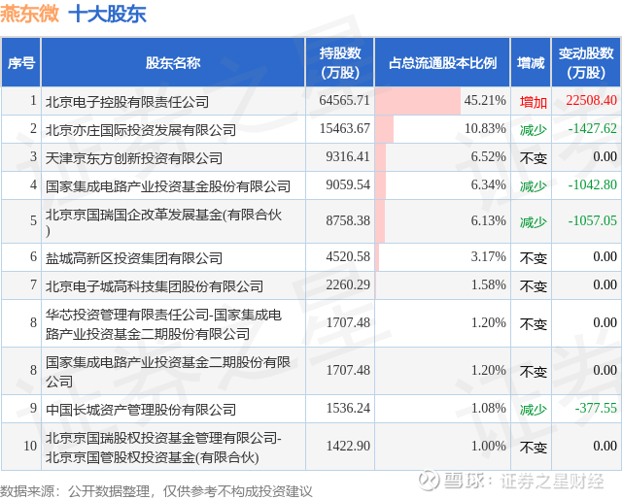This screenshot has width=622, height=500.
Task: Click the 占总流通股本比例 column header
Action: point(442,62)
